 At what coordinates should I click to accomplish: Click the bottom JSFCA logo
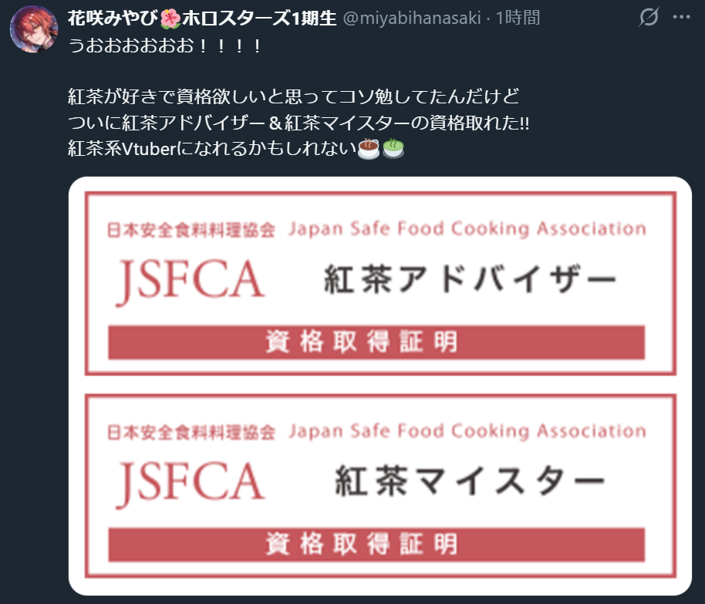pyautogui.click(x=191, y=484)
